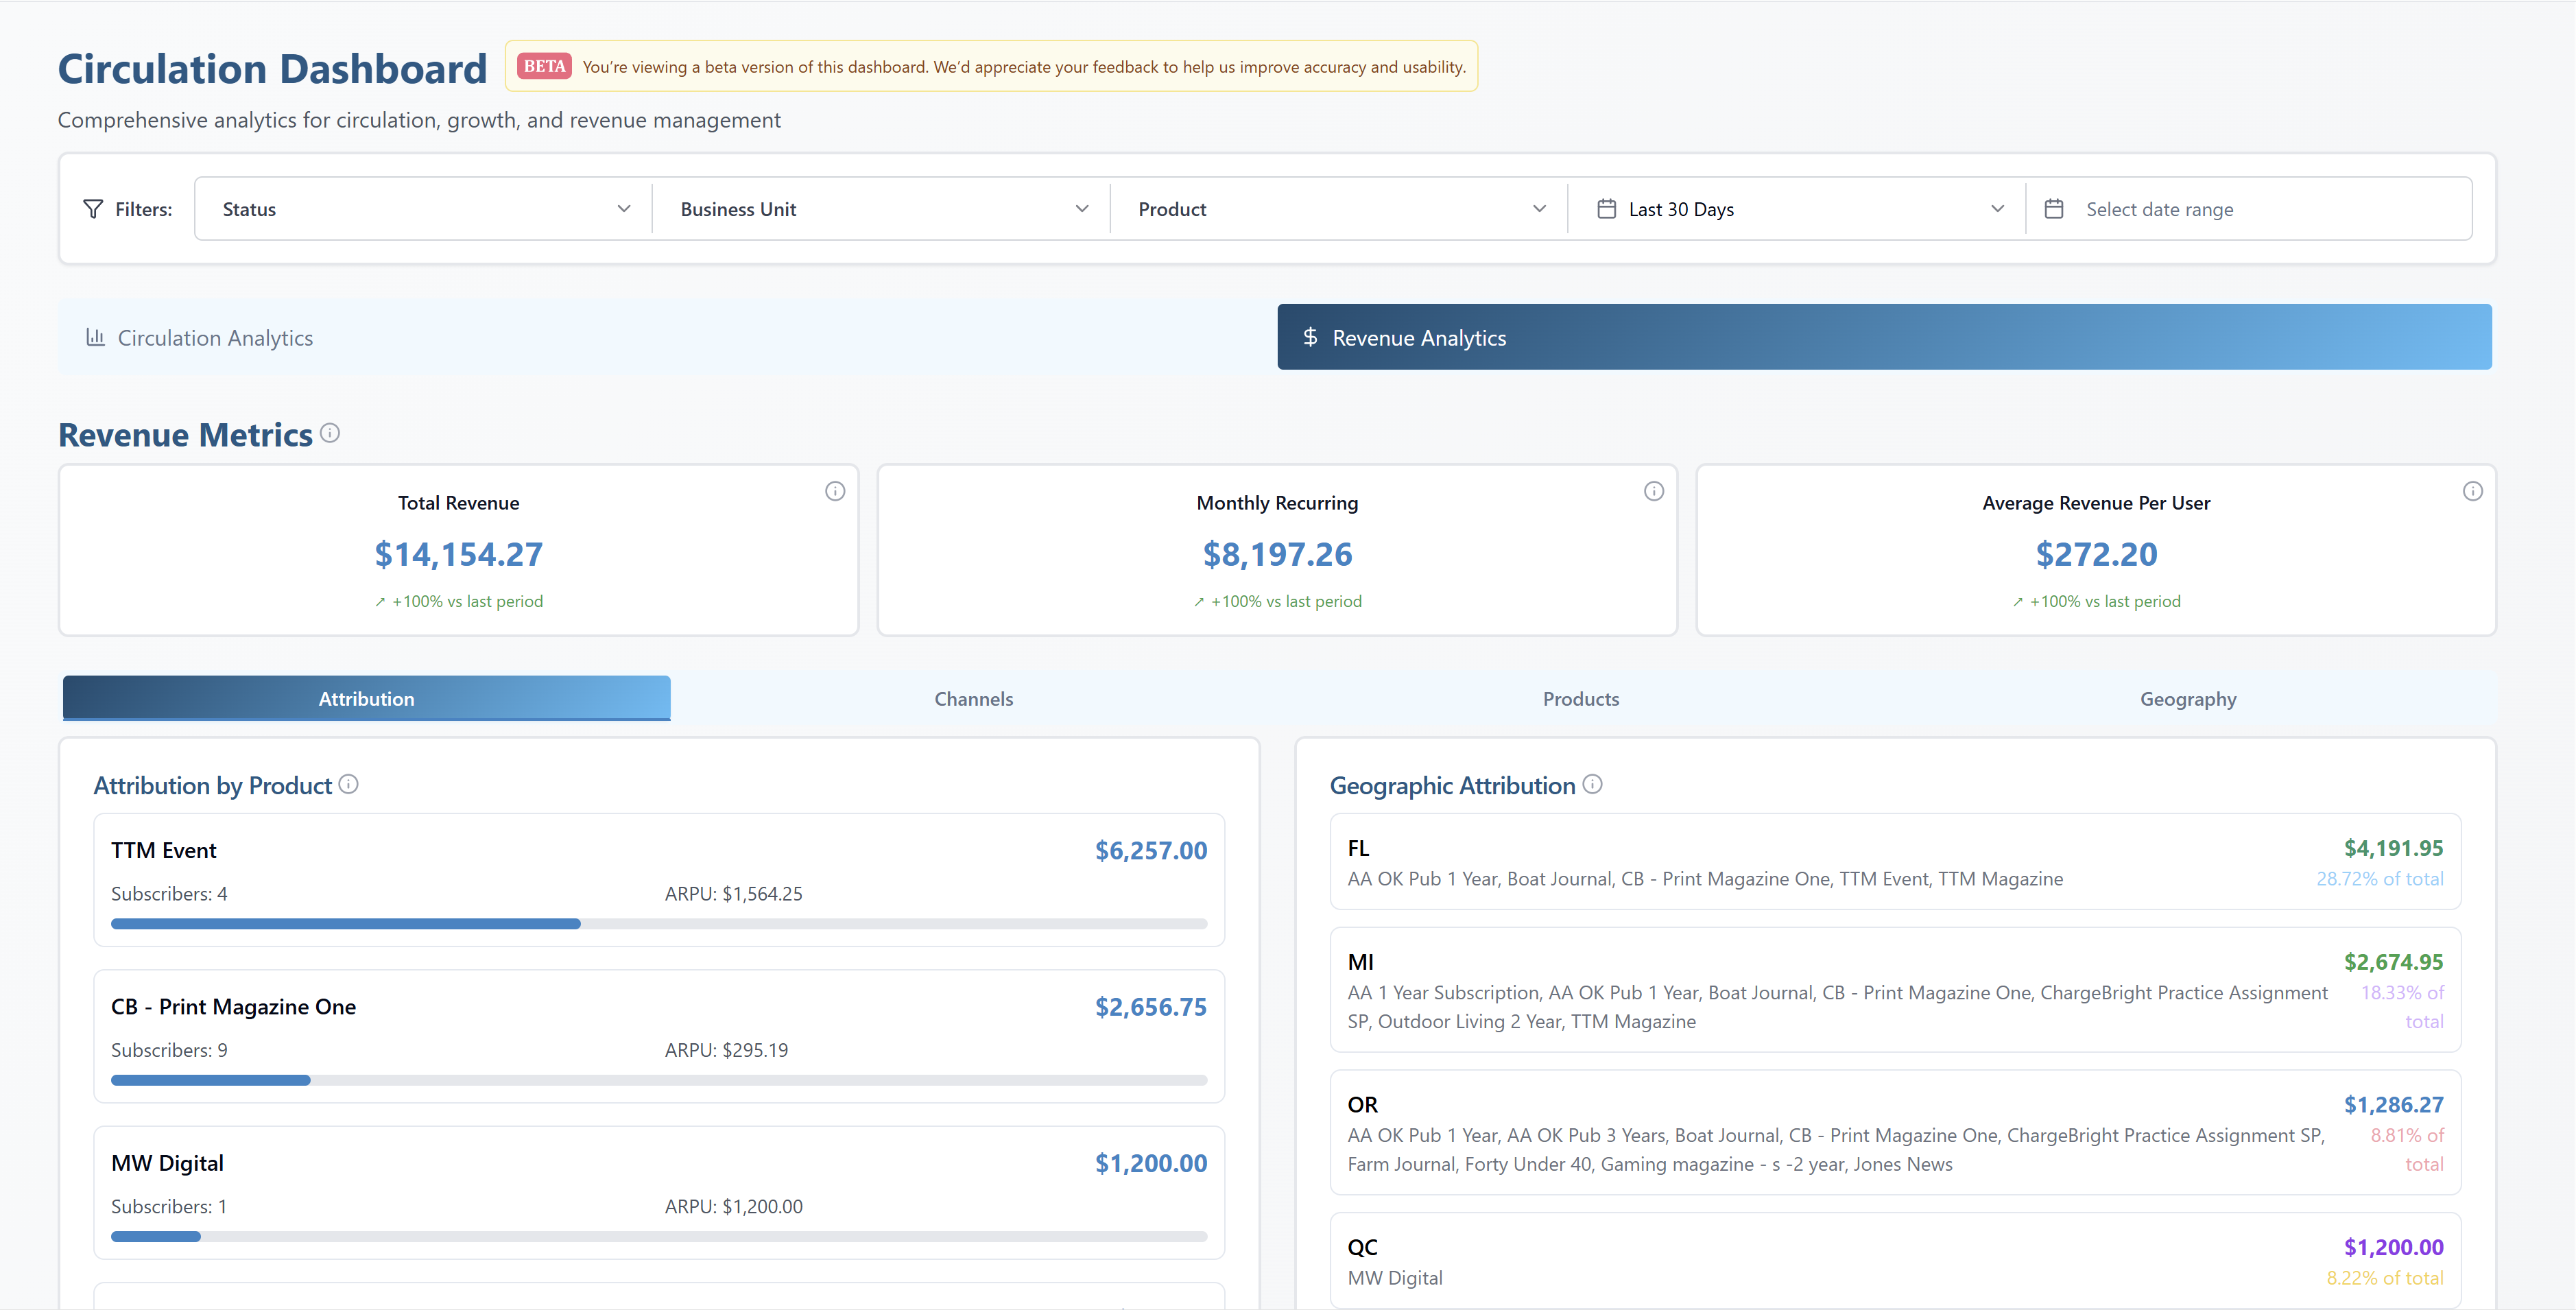Click the MW Digital $1,200.00 product amount

[x=1151, y=1163]
